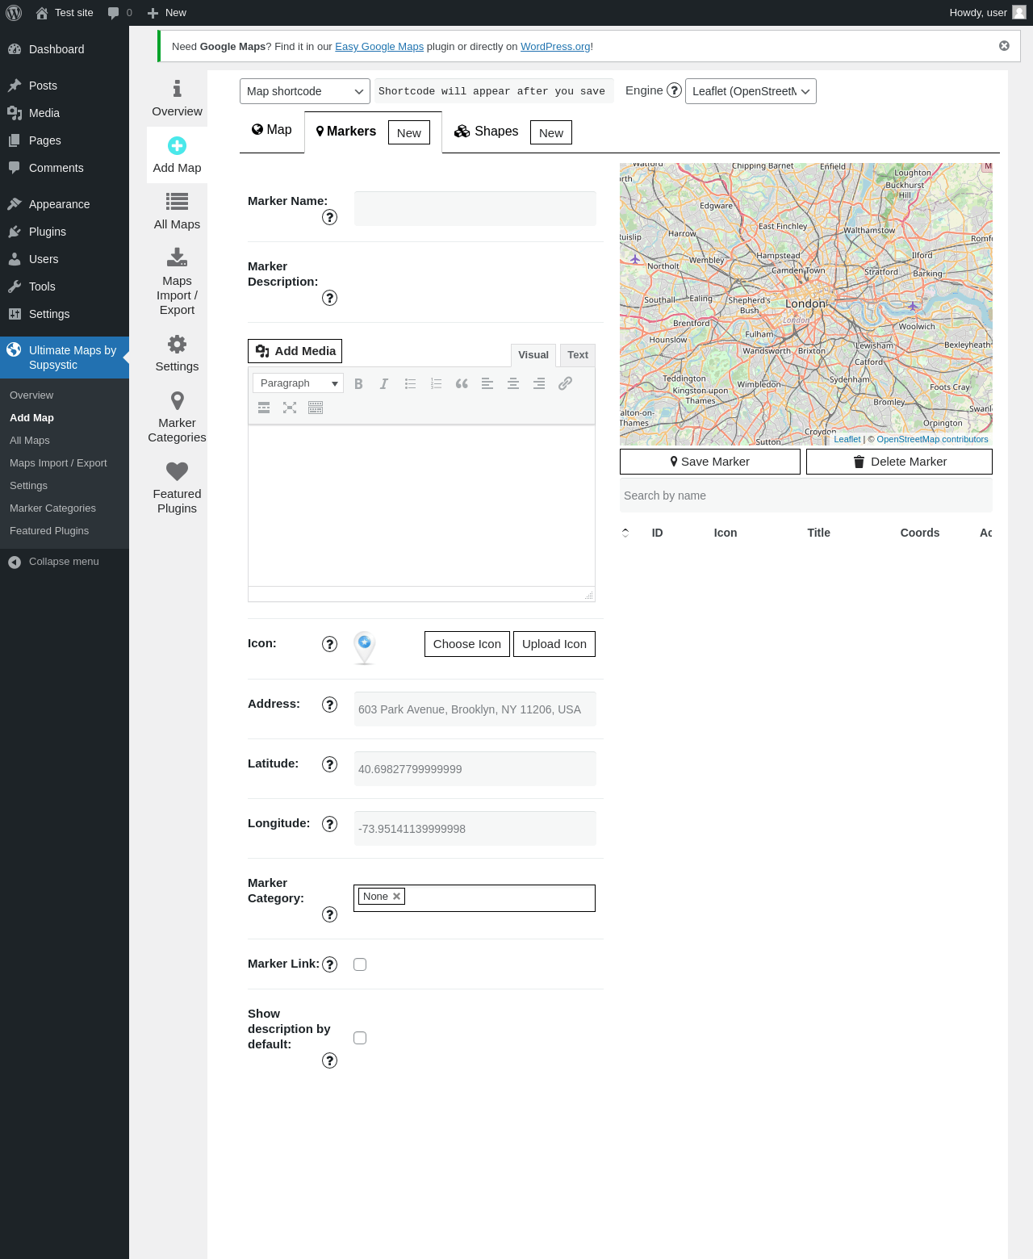Insert a numbered list
Screen dimensions: 1033x1259
click(x=436, y=383)
